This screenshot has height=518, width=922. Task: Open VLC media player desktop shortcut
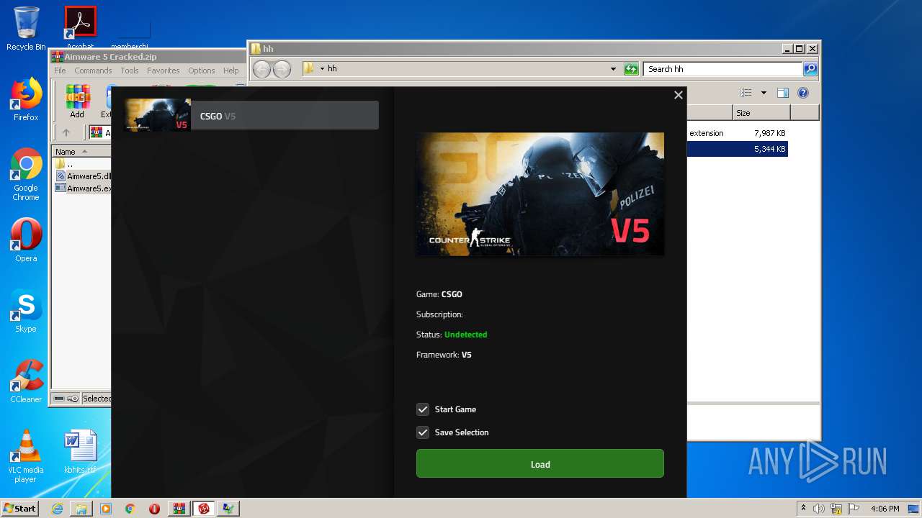[x=26, y=456]
